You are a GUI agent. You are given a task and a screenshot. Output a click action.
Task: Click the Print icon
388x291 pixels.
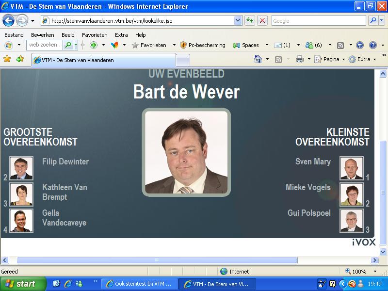[299, 59]
